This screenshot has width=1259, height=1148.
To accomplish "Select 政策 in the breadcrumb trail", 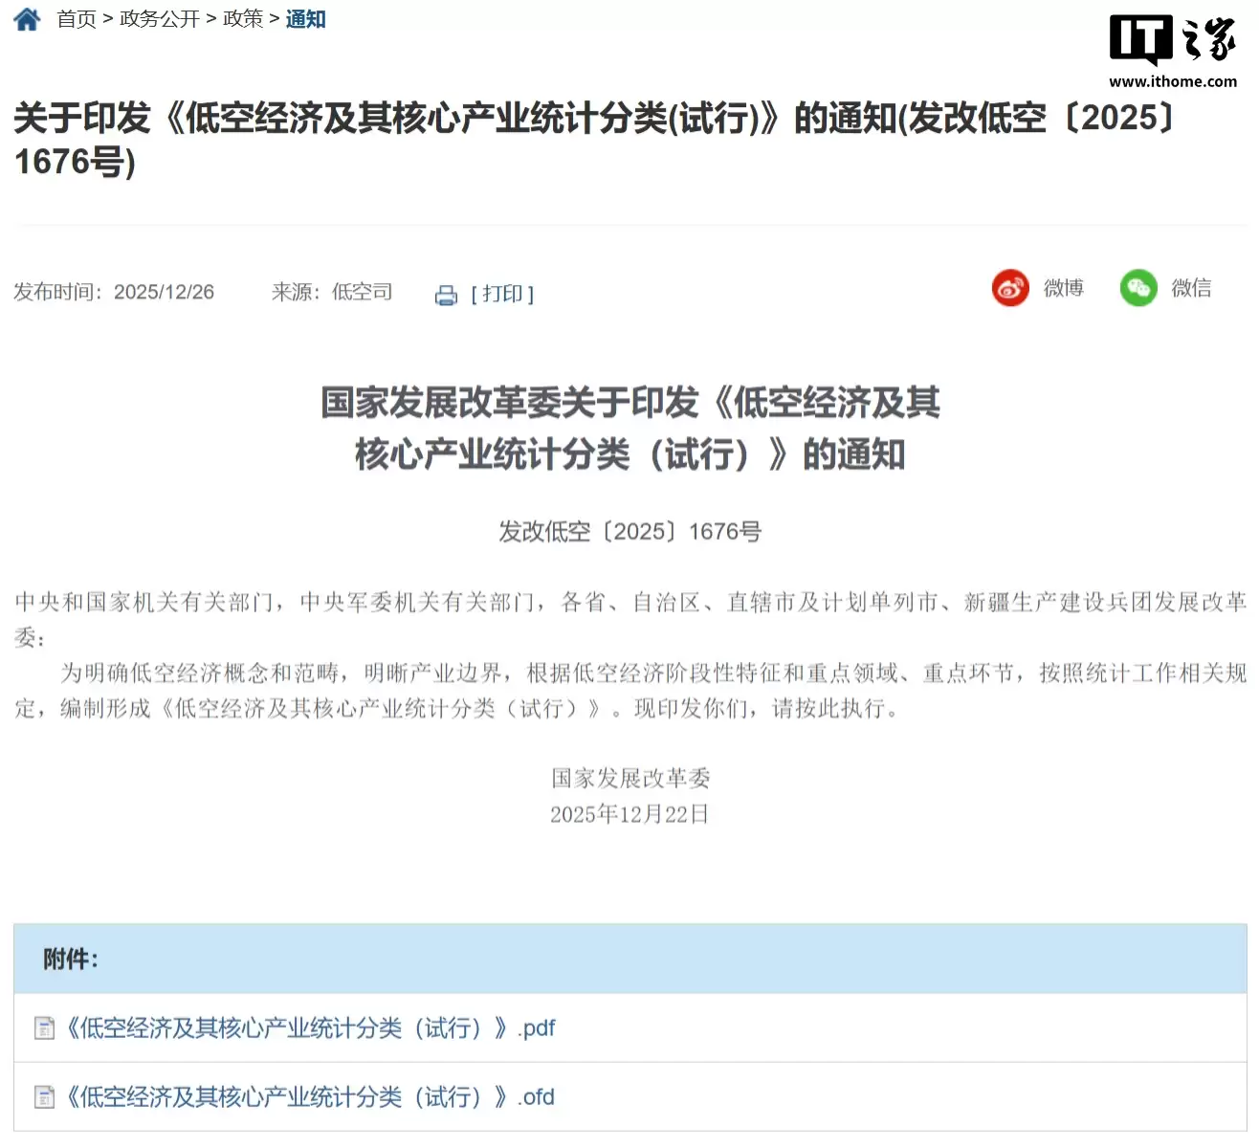I will tap(242, 19).
